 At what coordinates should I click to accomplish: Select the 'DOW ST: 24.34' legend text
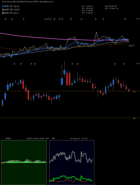pos(11,6)
